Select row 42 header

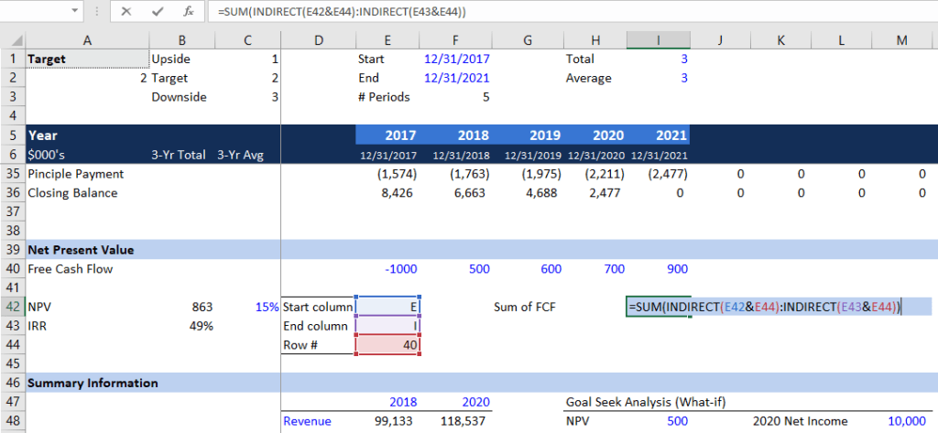12,308
